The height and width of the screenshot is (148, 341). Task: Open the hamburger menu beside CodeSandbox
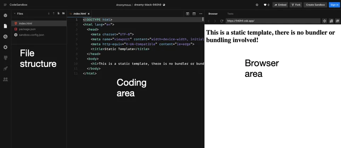tap(5, 5)
